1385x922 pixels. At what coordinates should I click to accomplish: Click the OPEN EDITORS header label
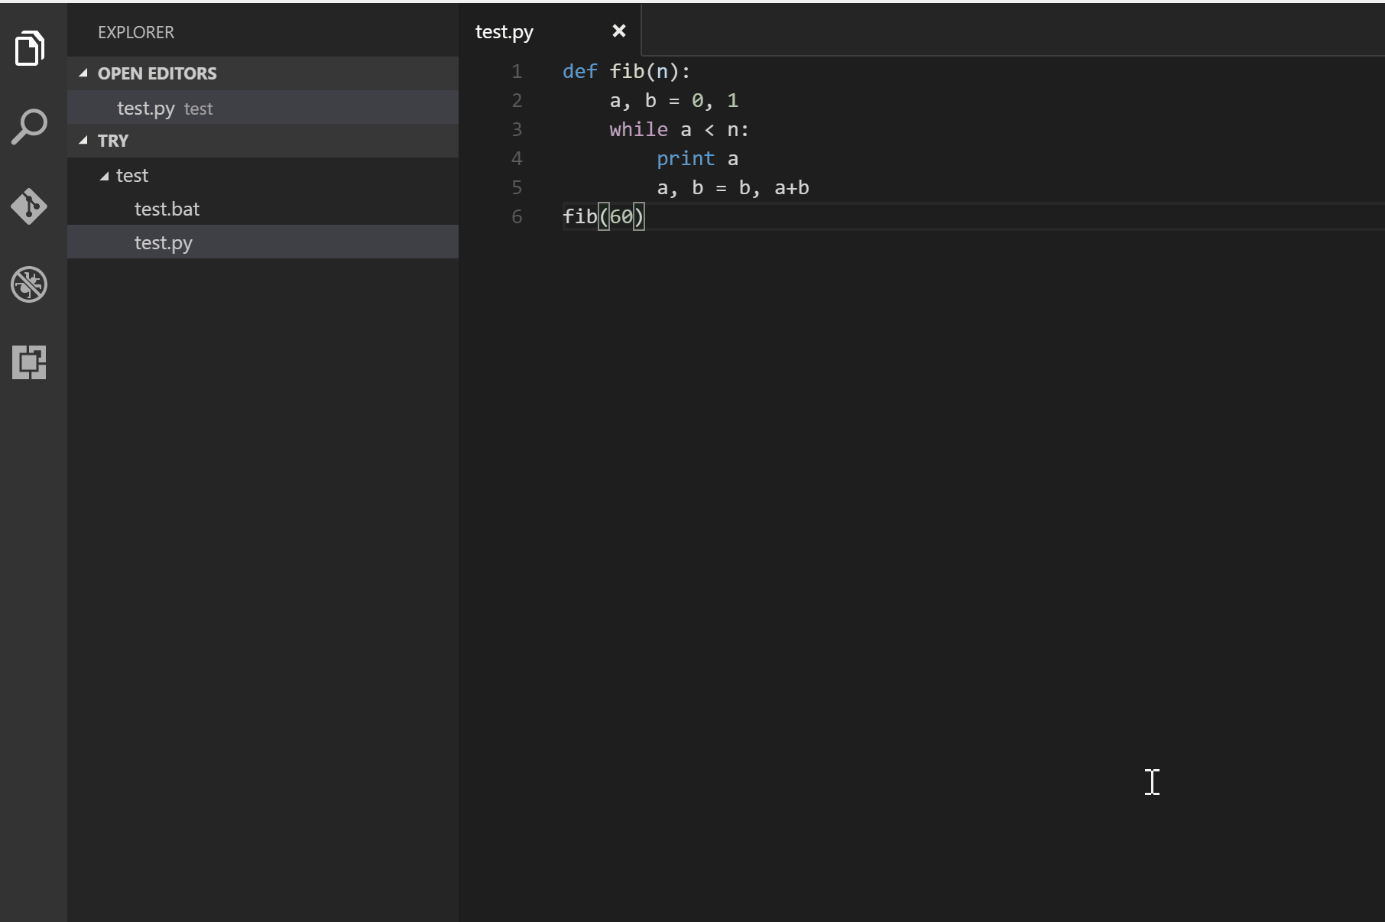pos(157,73)
